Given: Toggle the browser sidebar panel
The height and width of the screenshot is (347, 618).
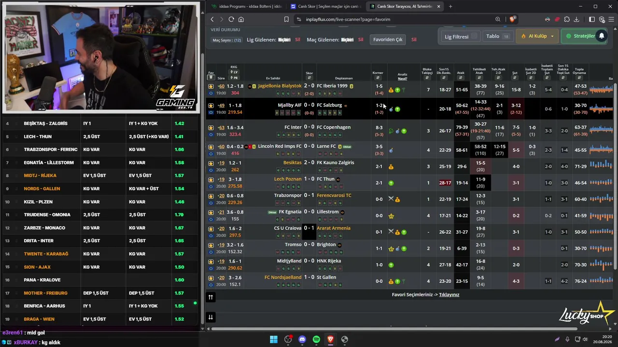Looking at the screenshot, I should click(592, 19).
